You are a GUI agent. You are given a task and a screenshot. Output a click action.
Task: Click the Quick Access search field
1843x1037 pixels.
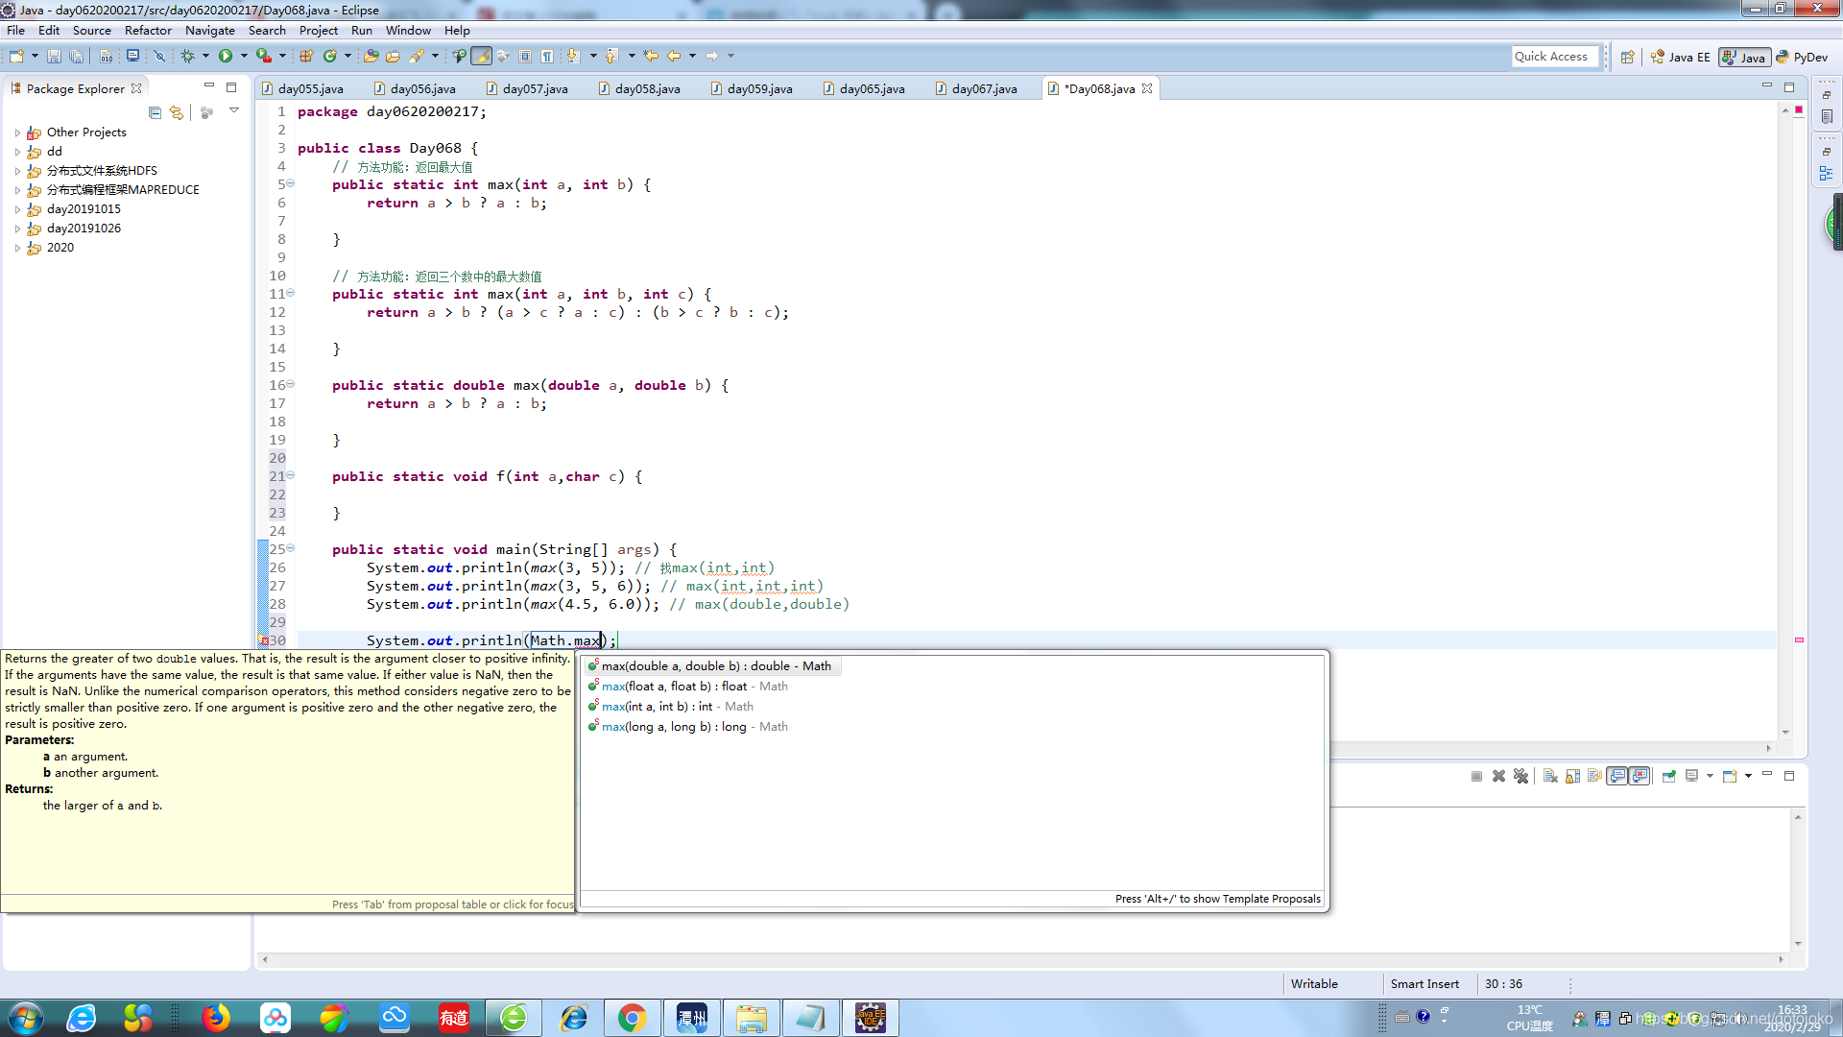pyautogui.click(x=1556, y=57)
